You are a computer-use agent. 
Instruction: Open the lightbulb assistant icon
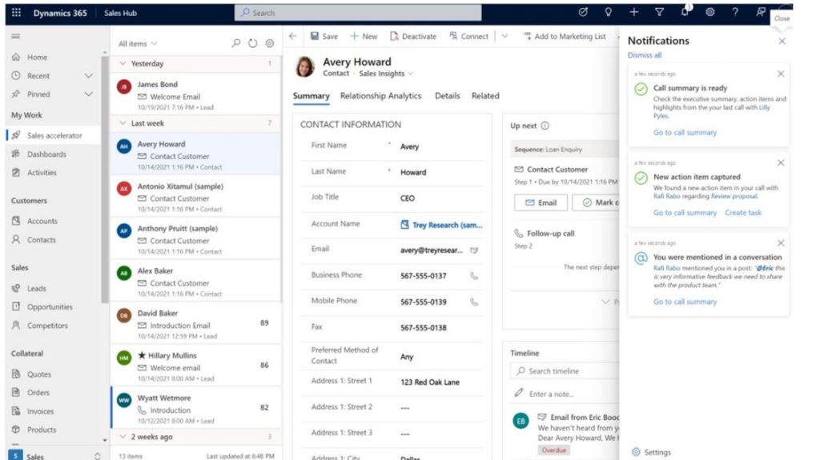(609, 12)
